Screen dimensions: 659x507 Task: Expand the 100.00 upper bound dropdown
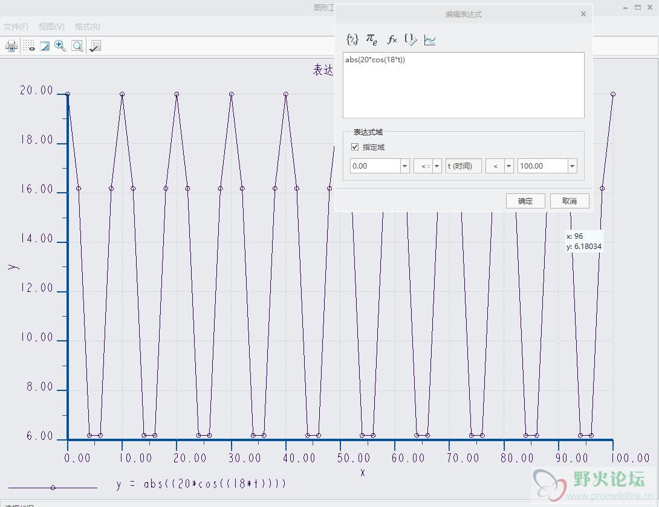571,166
